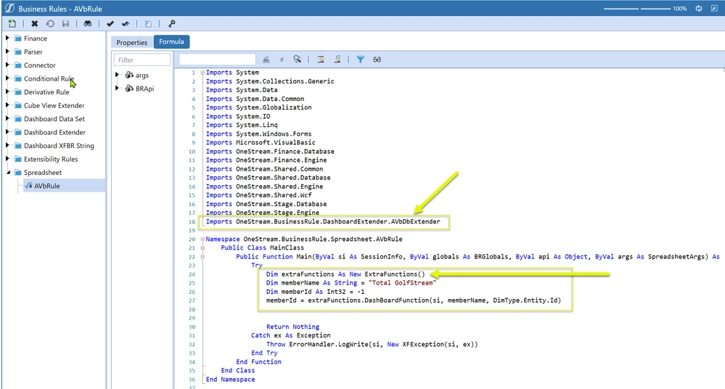Click the Return Nothing statement
725x389 pixels.
(292, 327)
